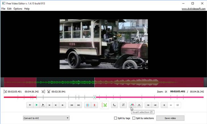Open the www.dvdvideosoft.com link
The width and height of the screenshot is (207, 124).
click(194, 9)
